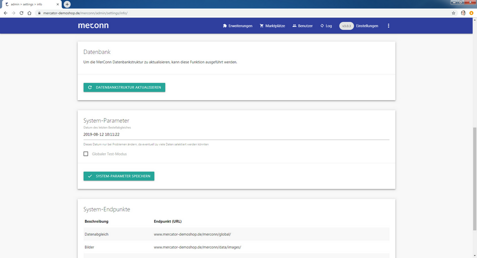Reload the page icon
Image resolution: width=477 pixels, height=258 pixels.
pyautogui.click(x=21, y=13)
